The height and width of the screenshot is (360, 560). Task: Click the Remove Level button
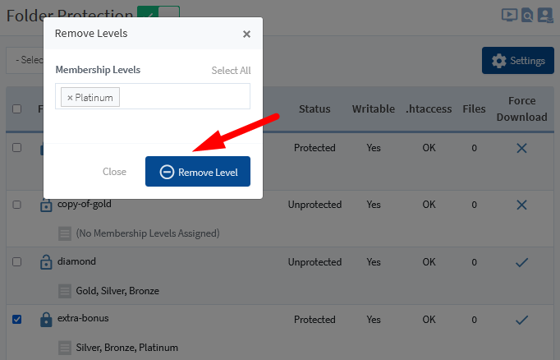[198, 171]
